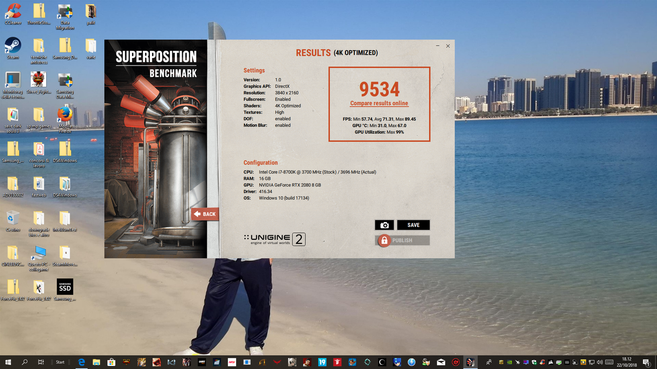Select the Mozilla Firefox desktop icon

[x=65, y=120]
